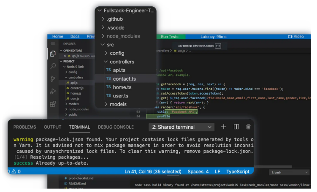Open the Shared terminal dropdown

[x=182, y=127]
